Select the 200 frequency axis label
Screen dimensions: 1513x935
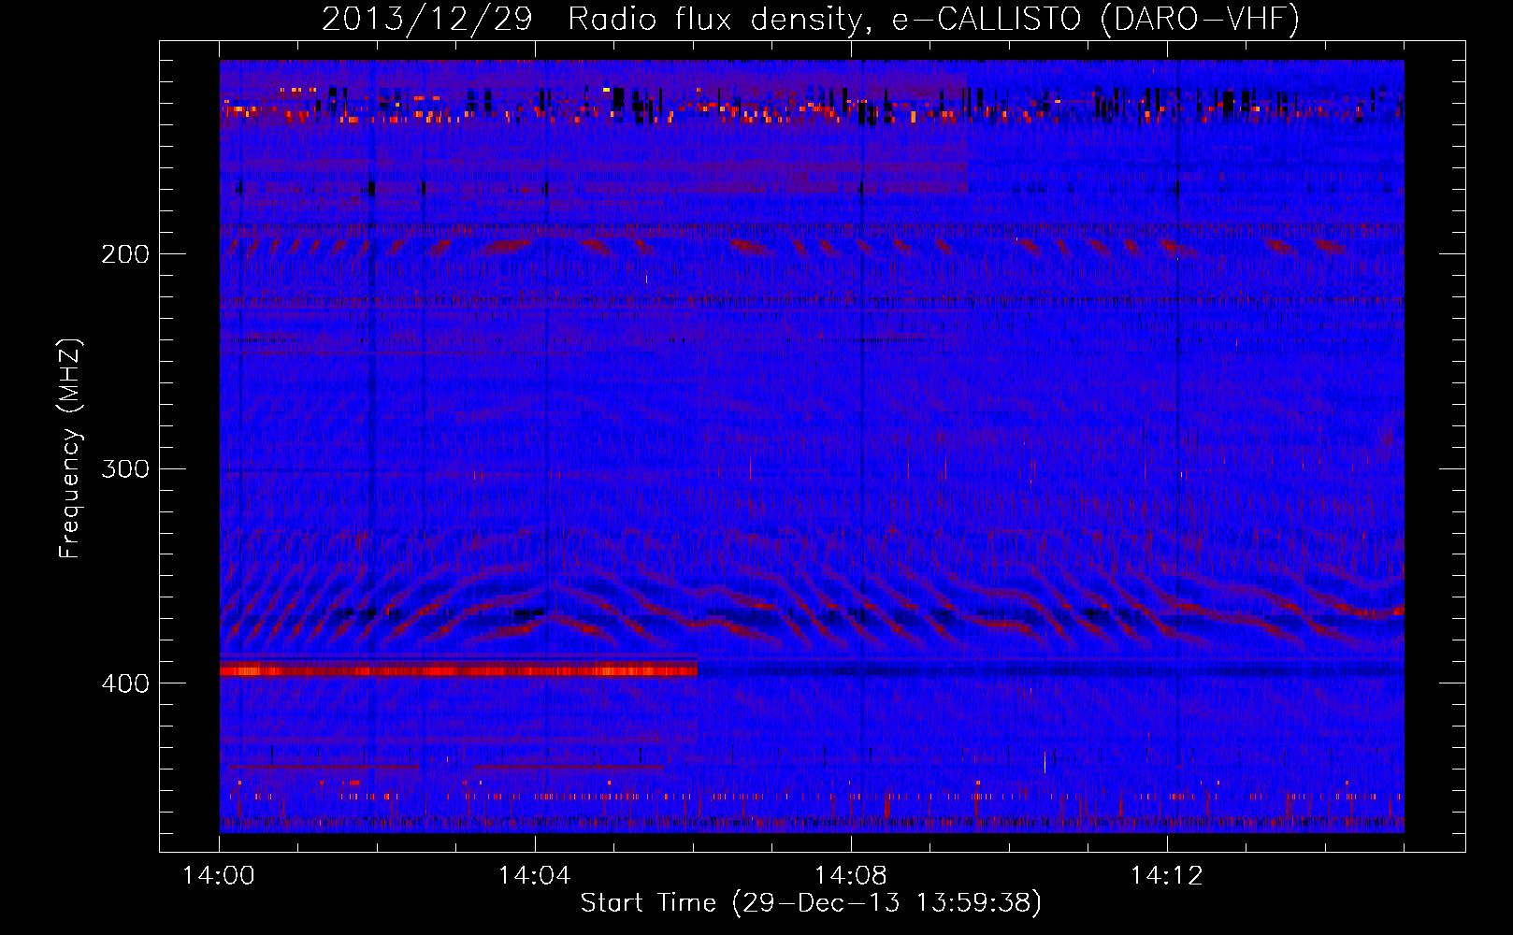[x=125, y=254]
